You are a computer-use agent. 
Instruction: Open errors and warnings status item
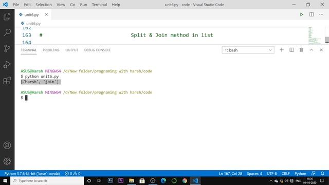(x=72, y=174)
